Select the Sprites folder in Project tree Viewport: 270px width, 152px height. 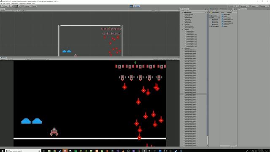215,24
